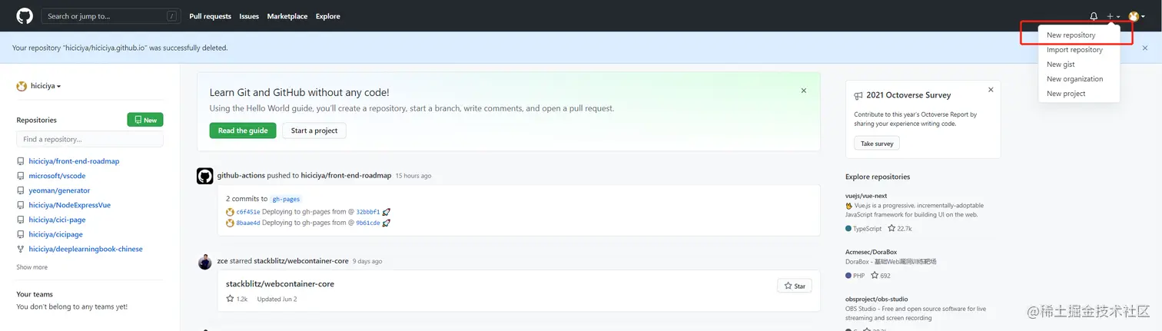The width and height of the screenshot is (1162, 331).
Task: Open stackblitz/webcontainer-core card title
Action: pos(280,284)
